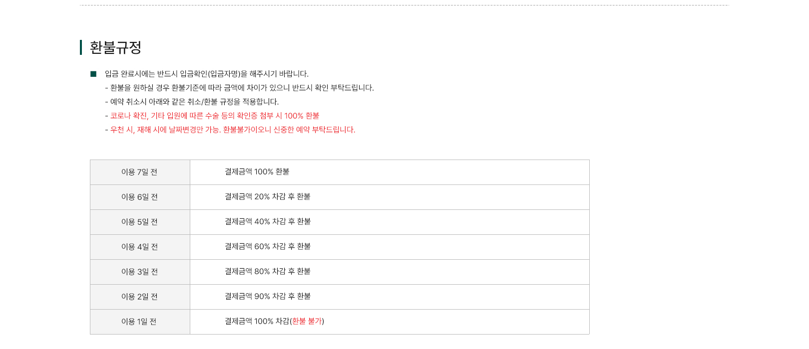Click the 예약 취소시 취소/환불 규정 line
The width and height of the screenshot is (809, 349).
click(192, 102)
